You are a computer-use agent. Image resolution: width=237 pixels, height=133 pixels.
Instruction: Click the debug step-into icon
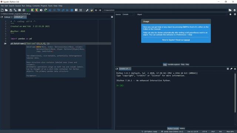tap(59, 10)
